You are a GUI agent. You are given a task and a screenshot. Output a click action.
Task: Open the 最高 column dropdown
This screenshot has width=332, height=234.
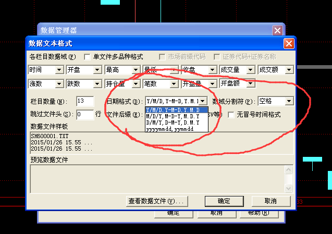tap(136, 70)
